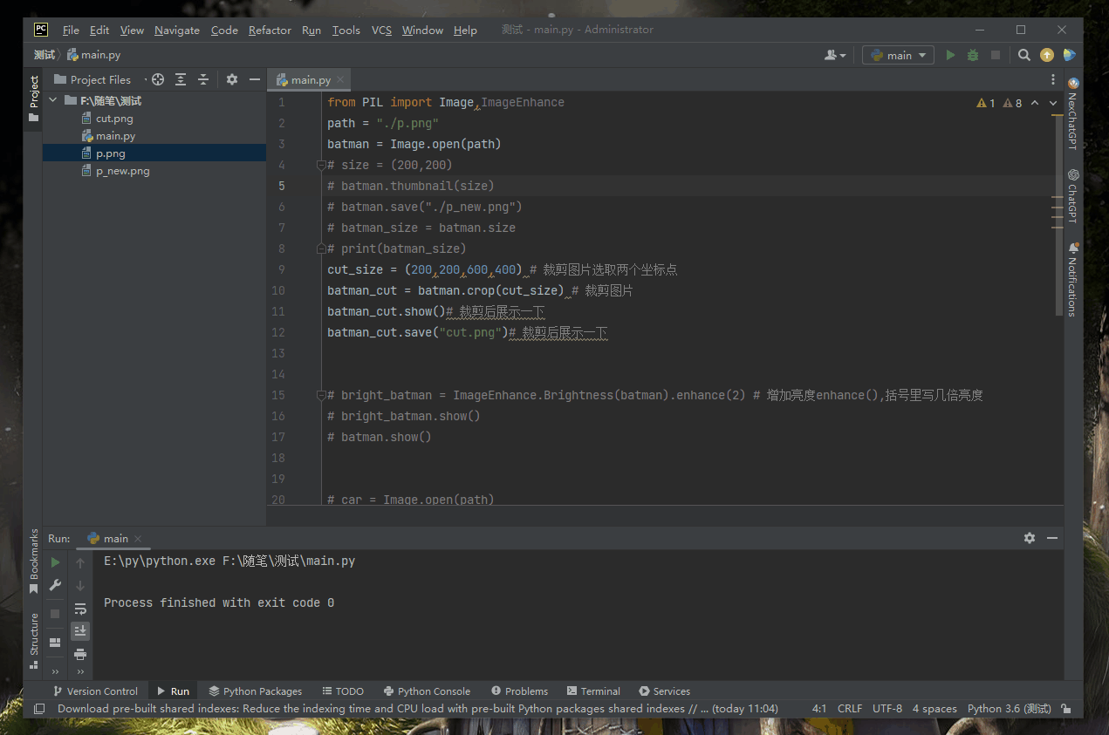Image resolution: width=1109 pixels, height=735 pixels.
Task: Click the orange update project arrow icon
Action: tap(1046, 54)
